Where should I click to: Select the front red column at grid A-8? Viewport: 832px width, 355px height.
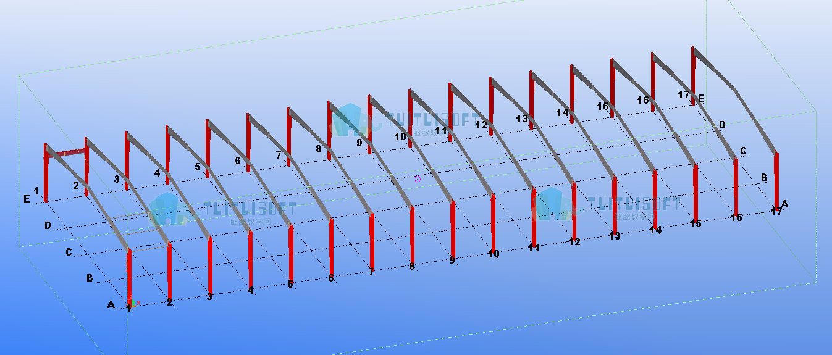[x=412, y=236]
